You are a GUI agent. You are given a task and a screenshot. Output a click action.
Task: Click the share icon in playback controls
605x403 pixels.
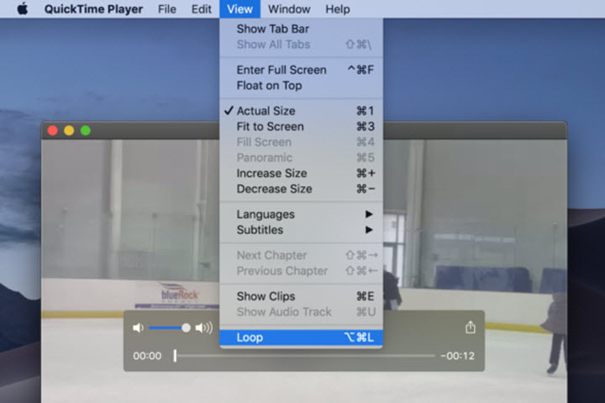(x=470, y=327)
